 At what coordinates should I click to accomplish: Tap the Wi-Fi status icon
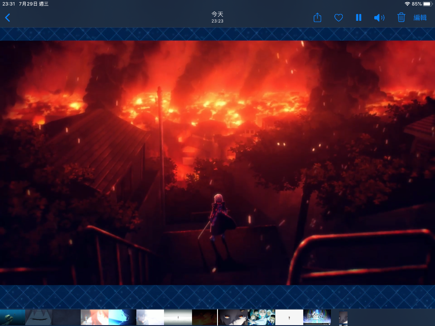(x=407, y=4)
